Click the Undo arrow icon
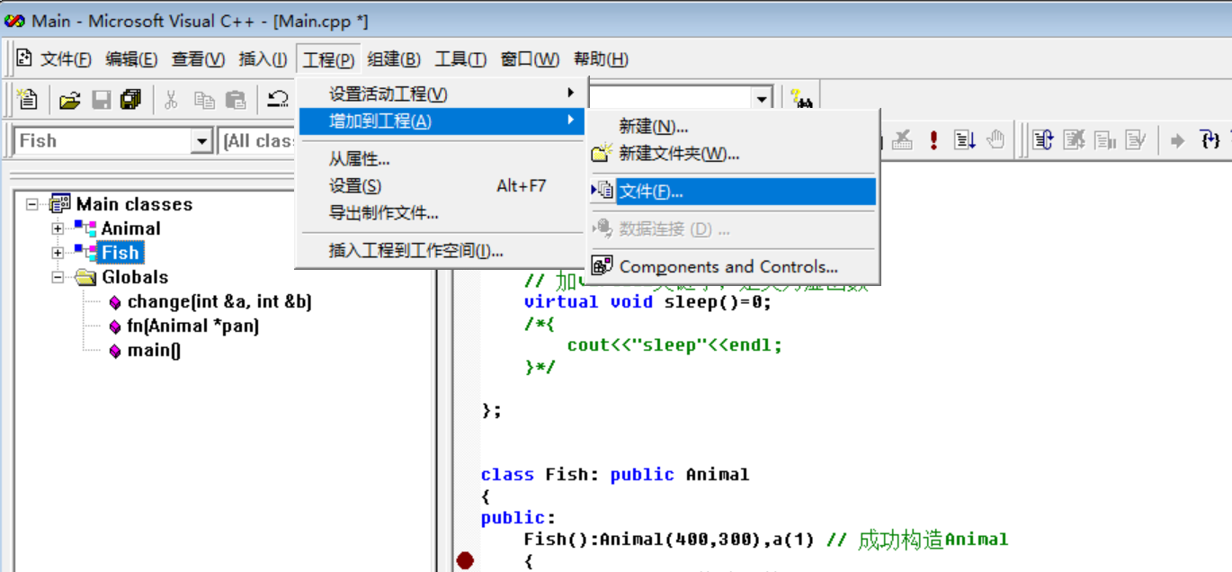This screenshot has width=1232, height=572. [x=279, y=100]
